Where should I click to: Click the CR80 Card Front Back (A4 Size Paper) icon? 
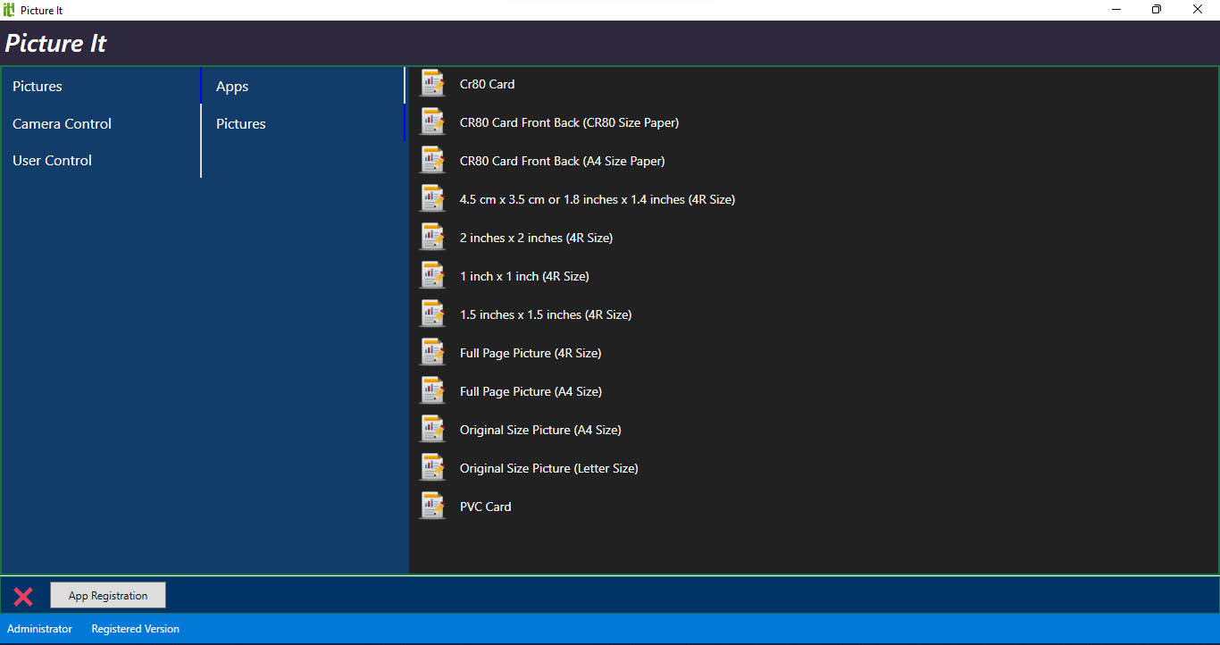click(x=432, y=160)
